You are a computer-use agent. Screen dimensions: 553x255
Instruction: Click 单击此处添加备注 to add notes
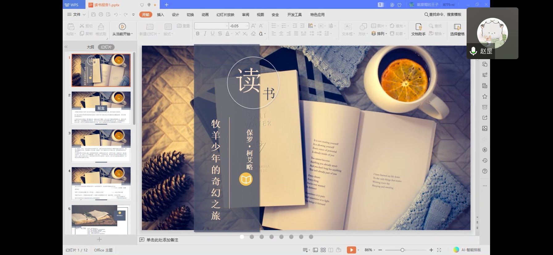click(x=162, y=240)
